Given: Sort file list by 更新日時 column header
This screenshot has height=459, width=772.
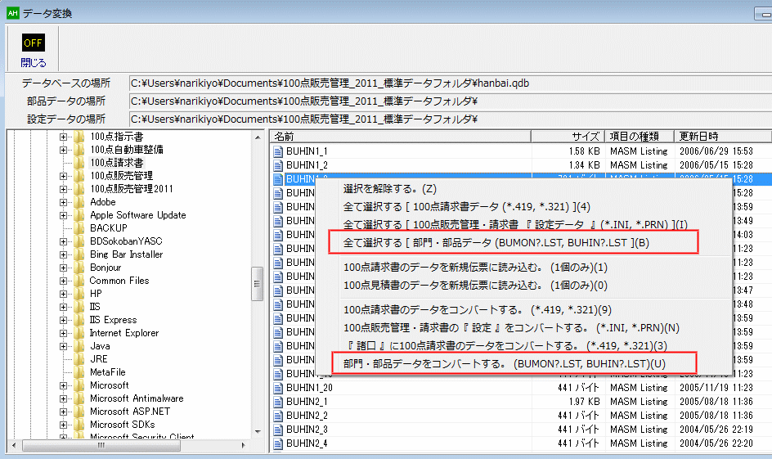Looking at the screenshot, I should click(x=723, y=137).
